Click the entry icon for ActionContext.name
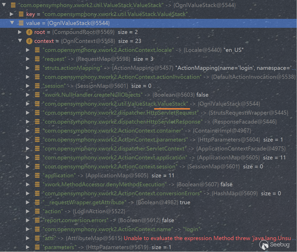The height and width of the screenshot is (252, 297). [37, 229]
